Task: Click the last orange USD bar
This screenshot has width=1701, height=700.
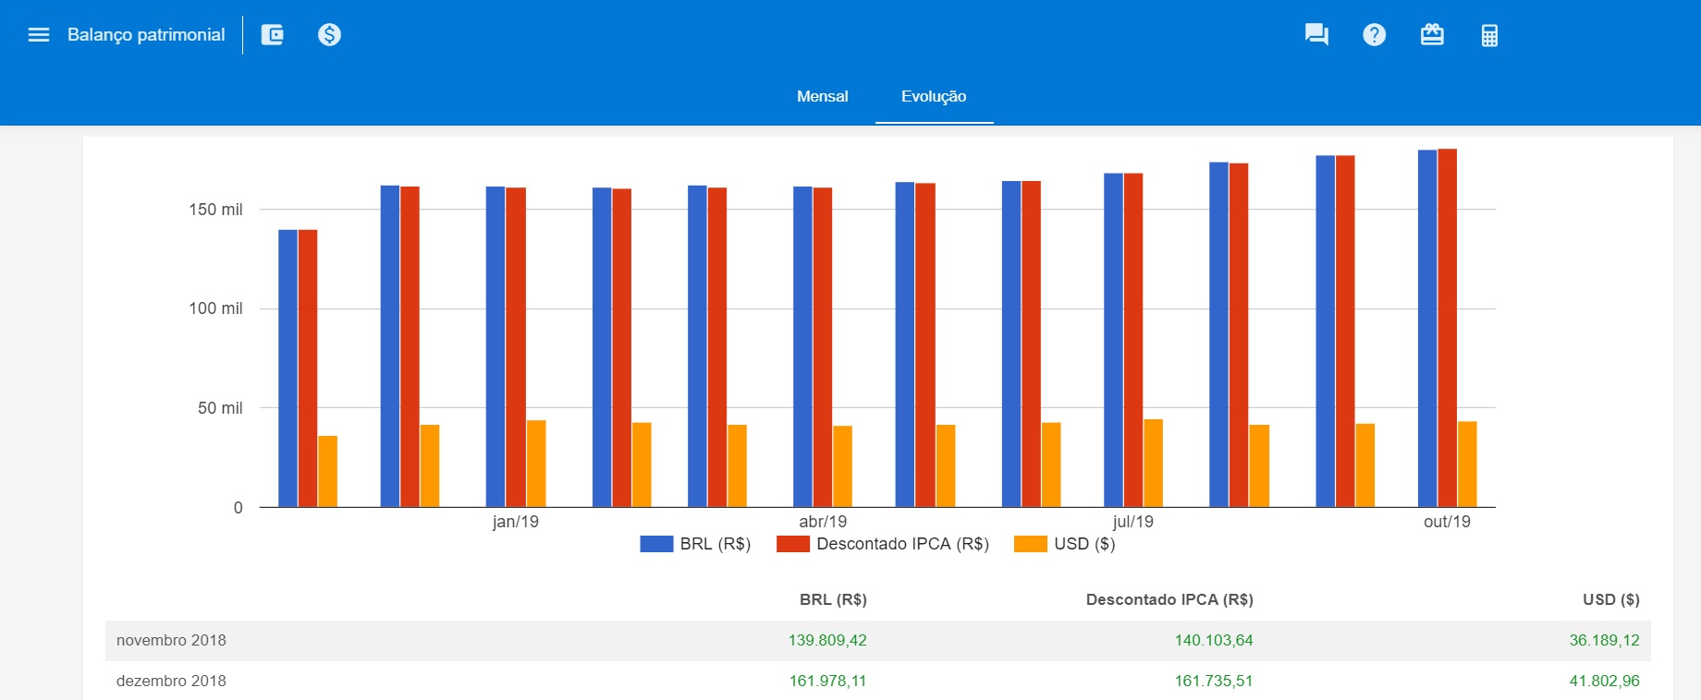Action: point(1467,464)
